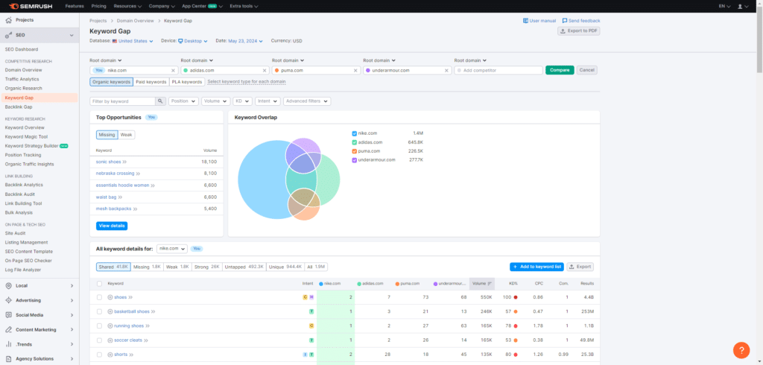The height and width of the screenshot is (365, 763).
Task: Open the User manual book icon link
Action: (x=526, y=21)
